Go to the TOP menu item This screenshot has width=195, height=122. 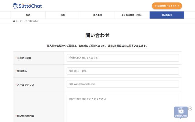tap(28, 15)
